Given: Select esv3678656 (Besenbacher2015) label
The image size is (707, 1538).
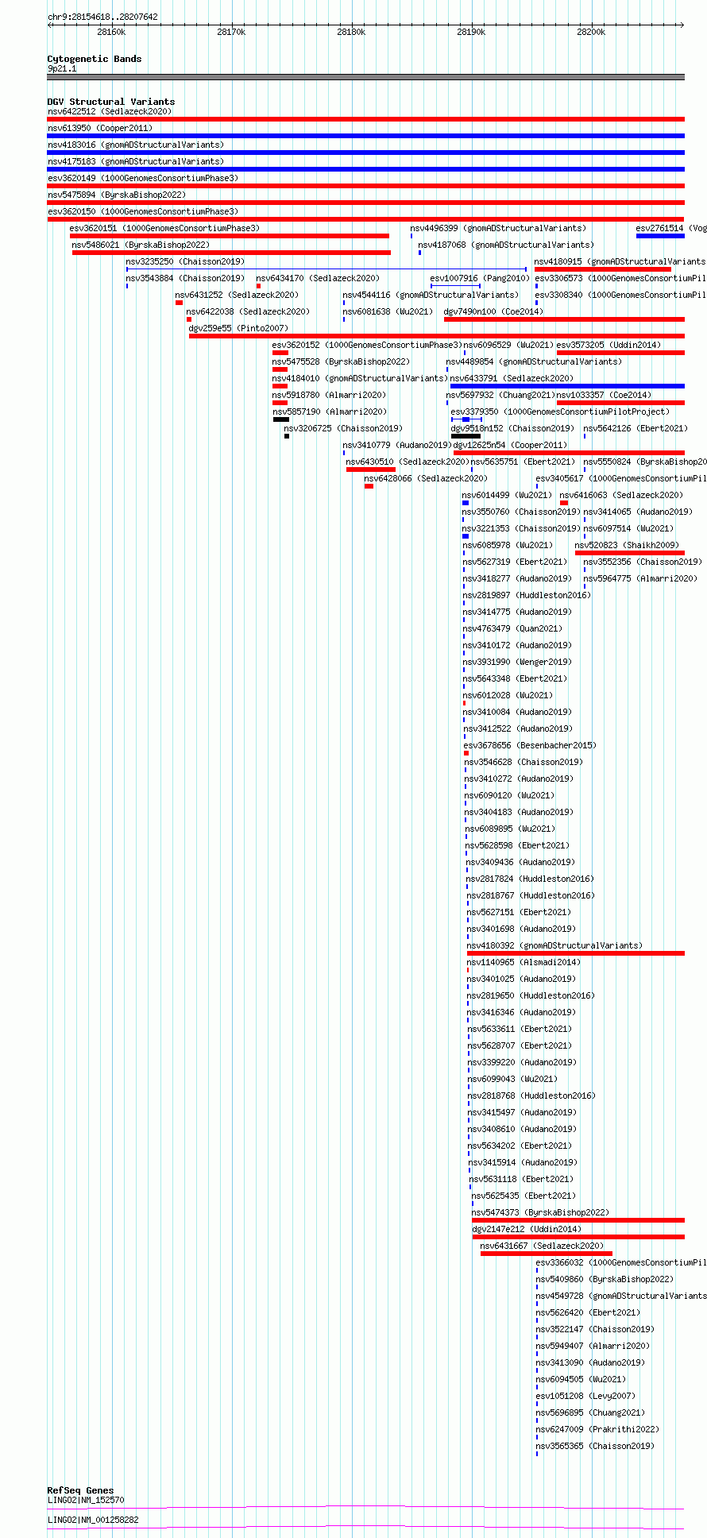Looking at the screenshot, I should coord(530,745).
